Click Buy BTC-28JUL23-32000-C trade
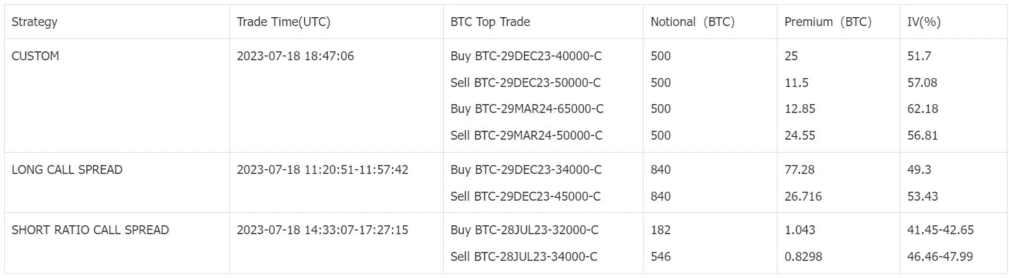The height and width of the screenshot is (278, 1009). click(x=524, y=230)
